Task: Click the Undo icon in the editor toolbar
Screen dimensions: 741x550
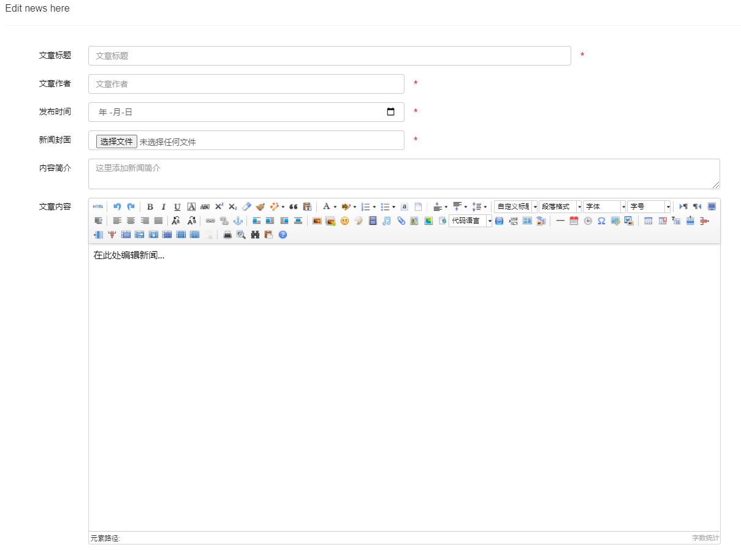Action: click(118, 206)
